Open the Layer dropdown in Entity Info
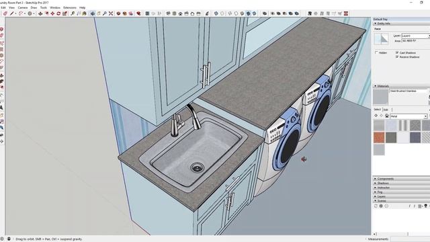 tap(415, 36)
